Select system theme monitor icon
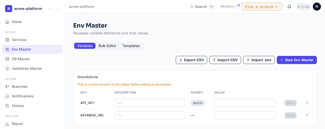The image size is (325, 129). click(307, 7)
